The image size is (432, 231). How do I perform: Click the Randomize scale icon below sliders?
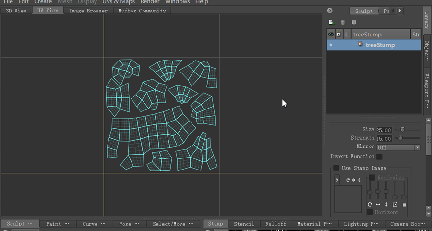tap(395, 204)
